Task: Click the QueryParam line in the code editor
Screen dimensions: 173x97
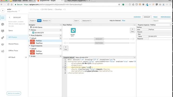Action: [x=102, y=67]
